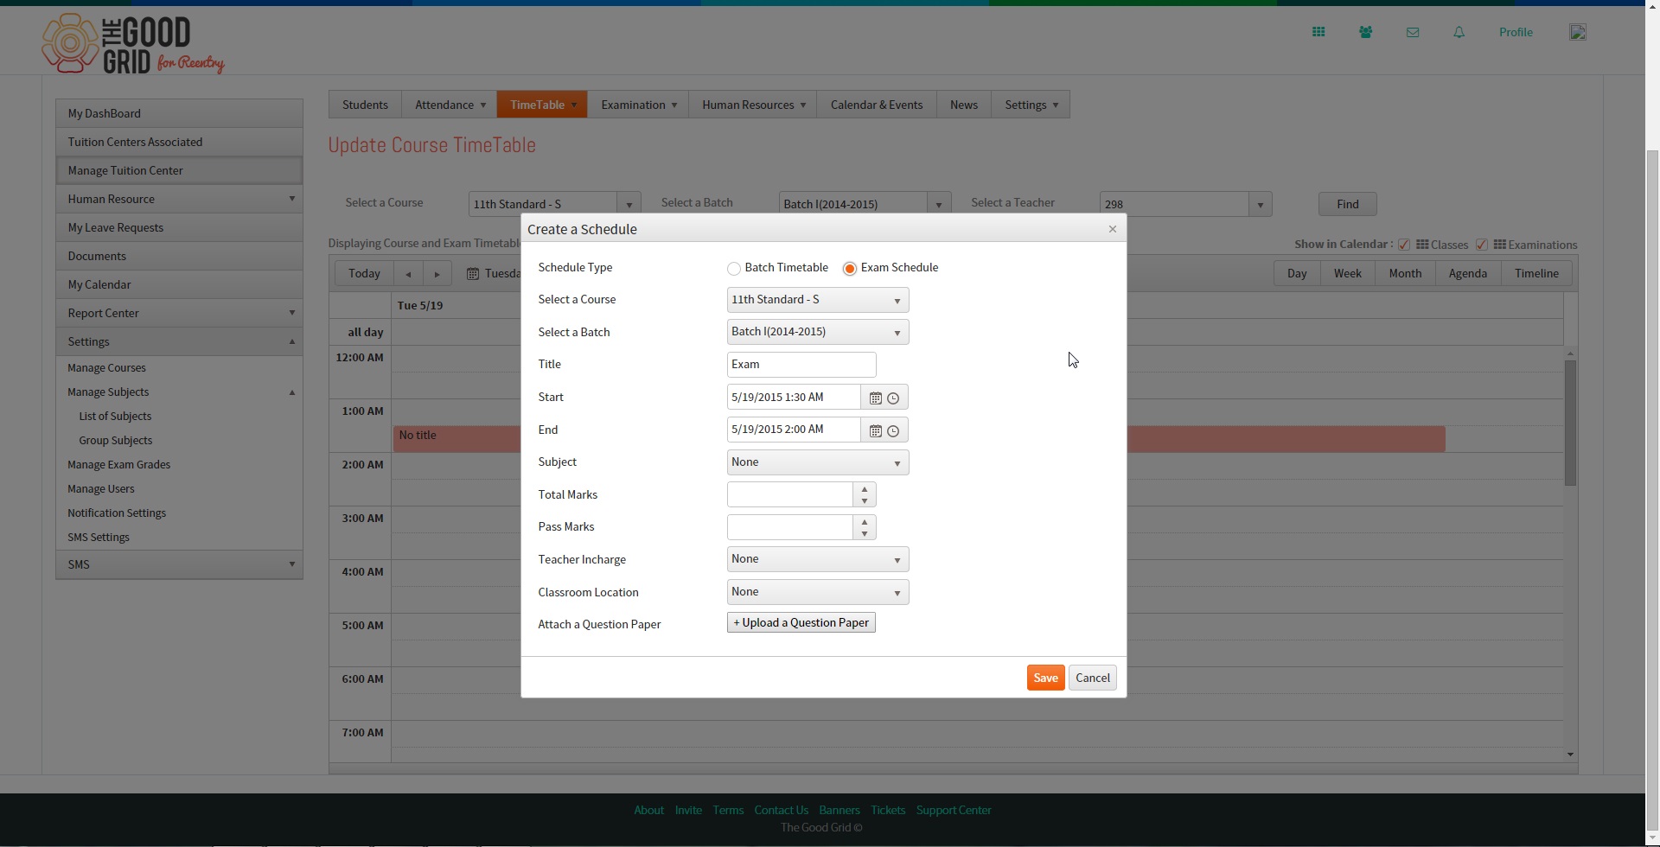Increase Total Marks with up arrow
Viewport: 1660px width, 847px height.
[865, 489]
